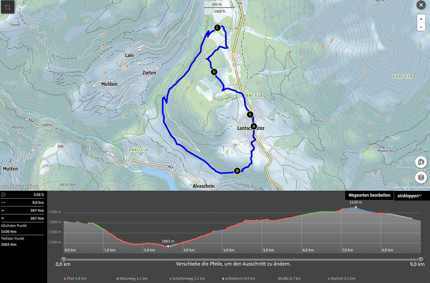The height and width of the screenshot is (283, 430).
Task: Click waypoint marker D on the route
Action: tap(214, 72)
